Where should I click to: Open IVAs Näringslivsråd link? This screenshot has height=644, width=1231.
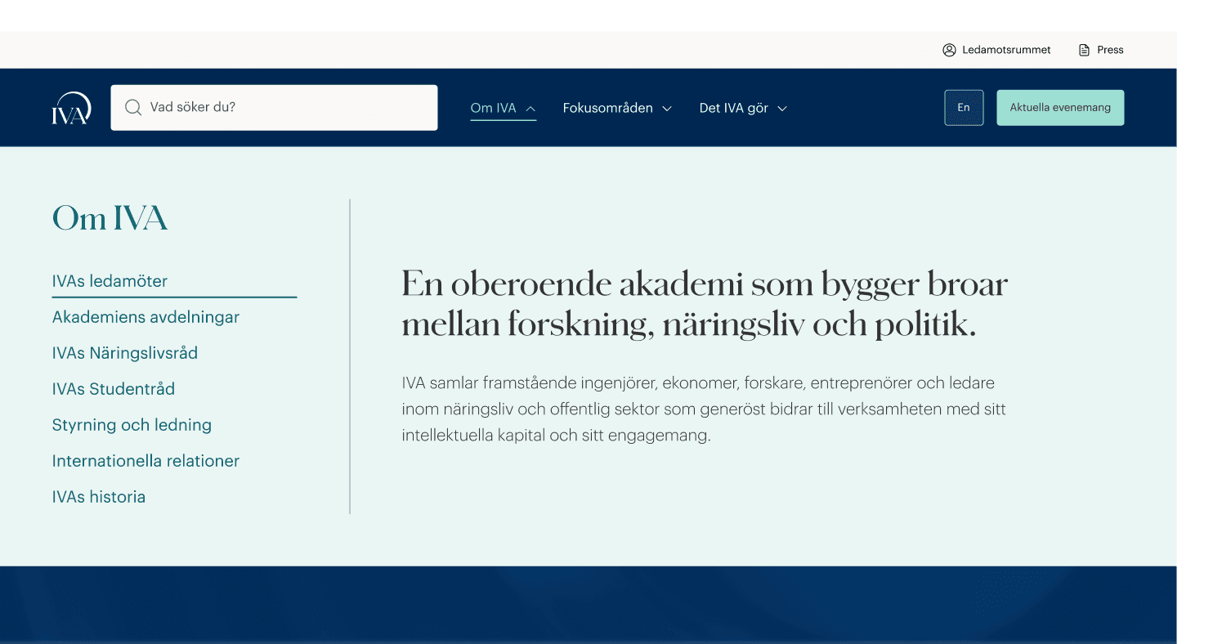pos(125,353)
